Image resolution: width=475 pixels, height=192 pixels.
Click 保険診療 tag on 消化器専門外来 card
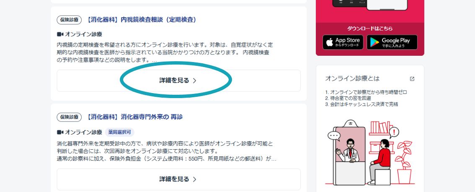[x=69, y=117]
